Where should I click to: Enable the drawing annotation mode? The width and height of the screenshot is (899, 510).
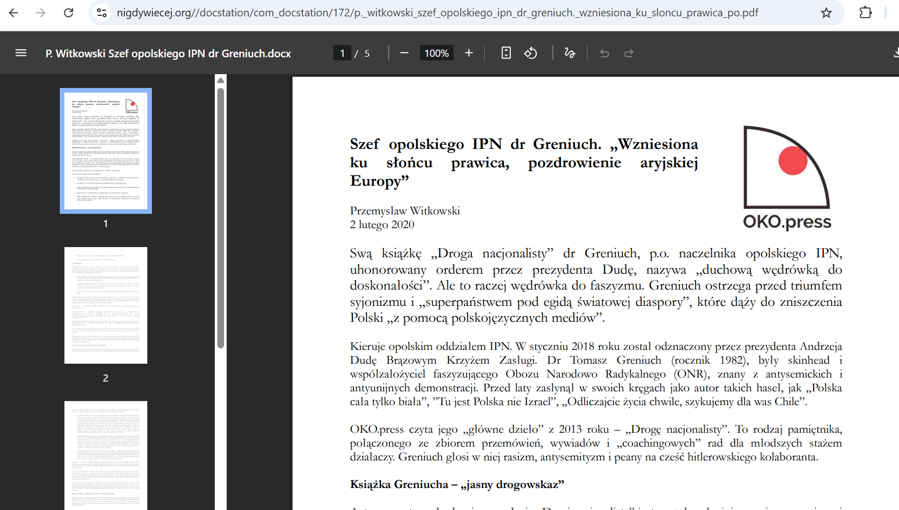[571, 53]
